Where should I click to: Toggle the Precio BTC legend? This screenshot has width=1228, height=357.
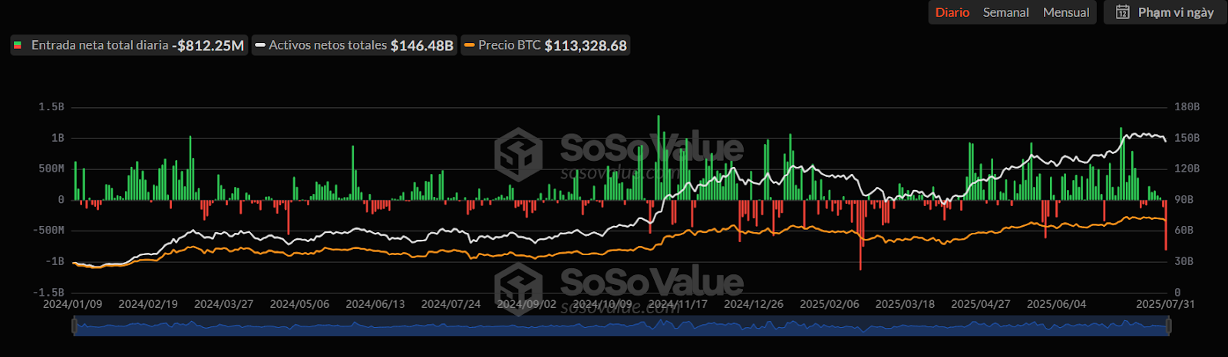(546, 45)
